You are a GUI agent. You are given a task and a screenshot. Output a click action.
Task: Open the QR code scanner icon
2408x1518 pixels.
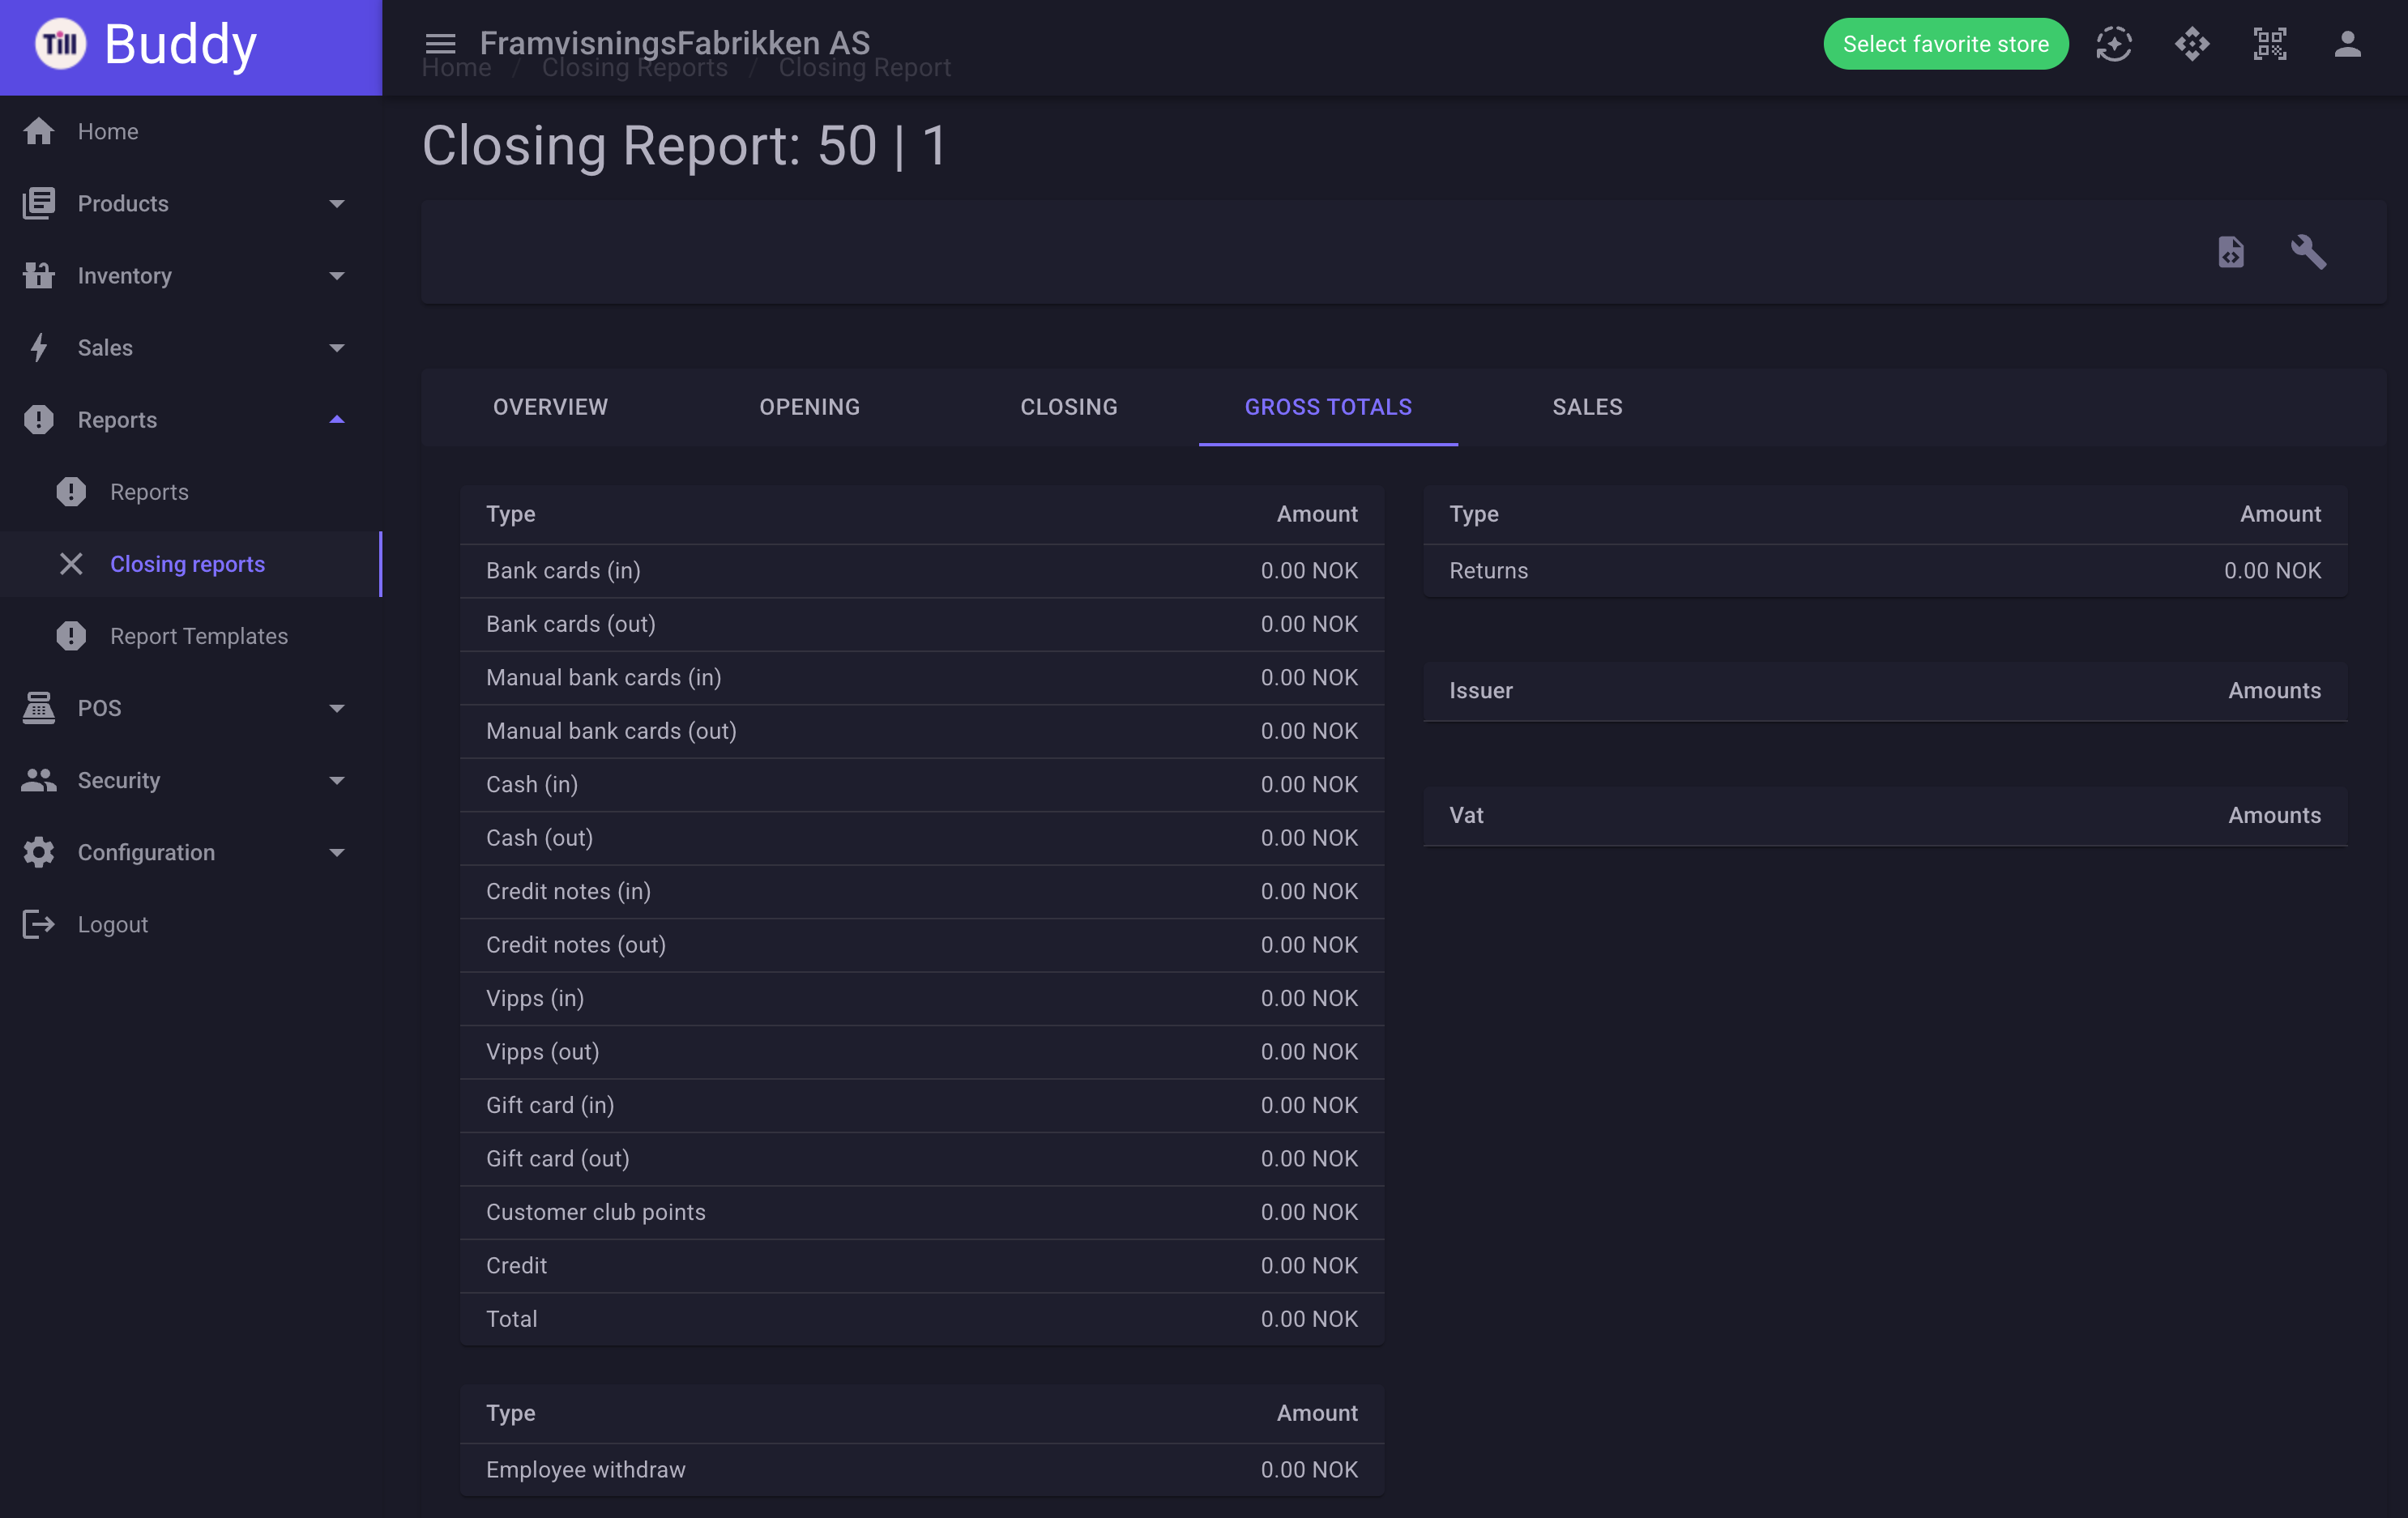point(2270,44)
